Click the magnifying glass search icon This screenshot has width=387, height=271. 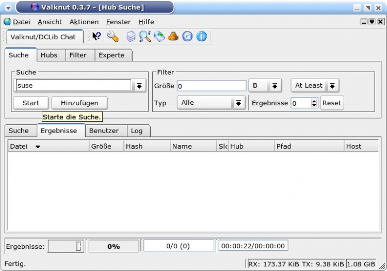(145, 37)
